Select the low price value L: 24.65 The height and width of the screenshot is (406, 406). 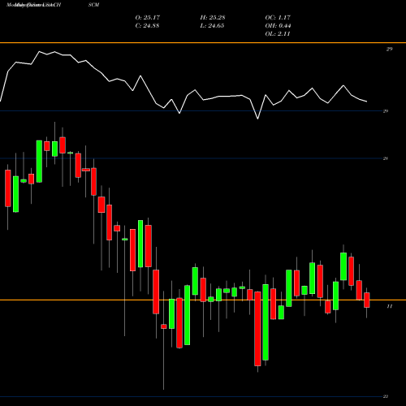(212, 26)
